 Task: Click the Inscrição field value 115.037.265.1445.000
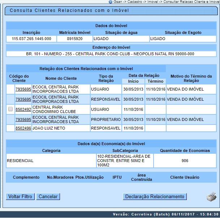[31, 39]
